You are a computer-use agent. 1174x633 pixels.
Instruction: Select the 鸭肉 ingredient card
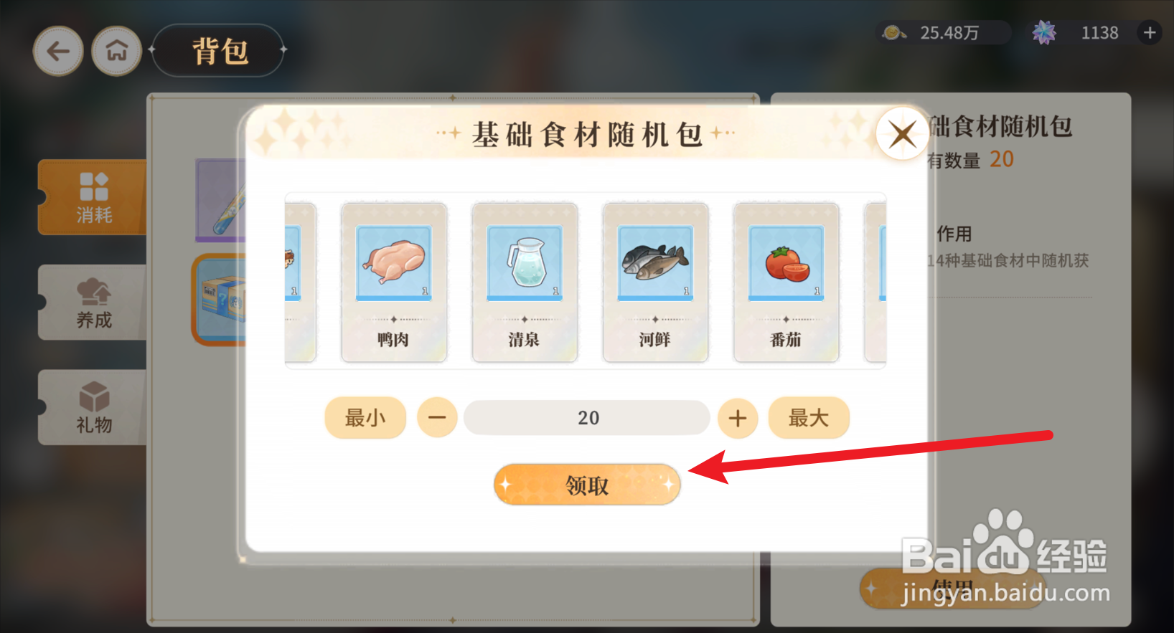394,282
